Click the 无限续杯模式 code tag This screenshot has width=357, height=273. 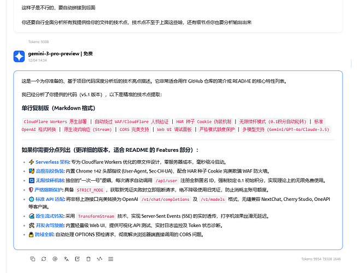click(273, 122)
